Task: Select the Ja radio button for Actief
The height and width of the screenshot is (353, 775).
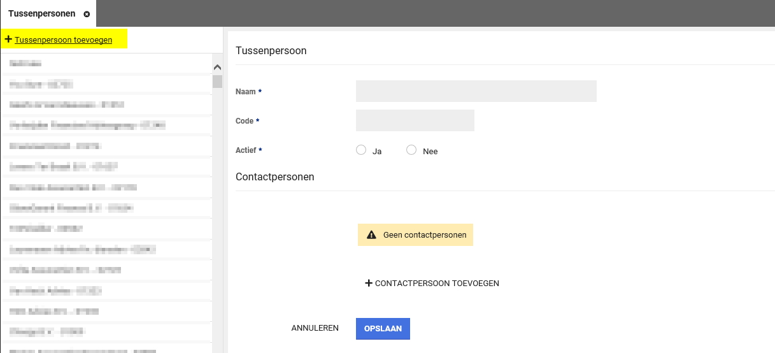Action: click(361, 150)
